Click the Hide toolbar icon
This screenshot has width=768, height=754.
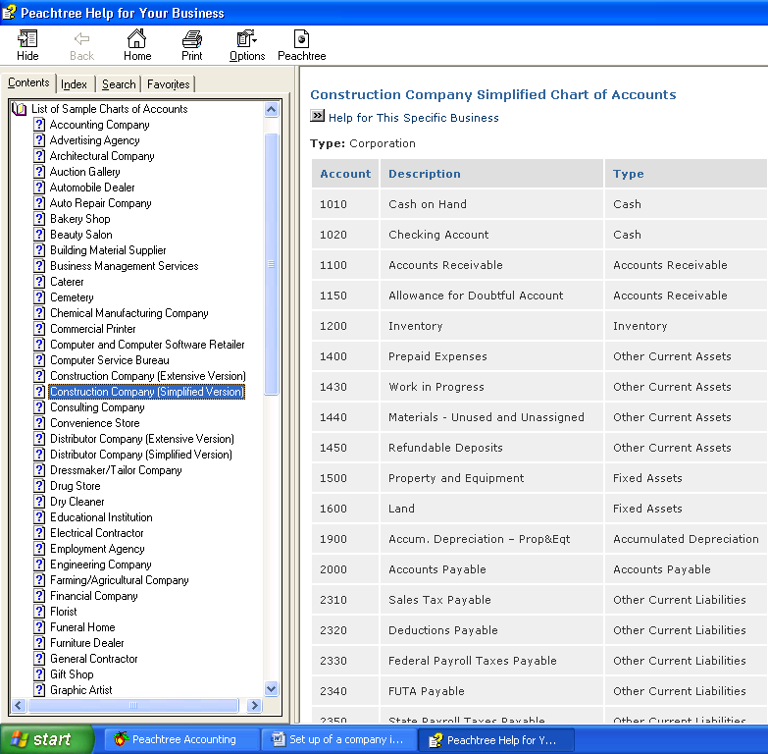(x=27, y=45)
